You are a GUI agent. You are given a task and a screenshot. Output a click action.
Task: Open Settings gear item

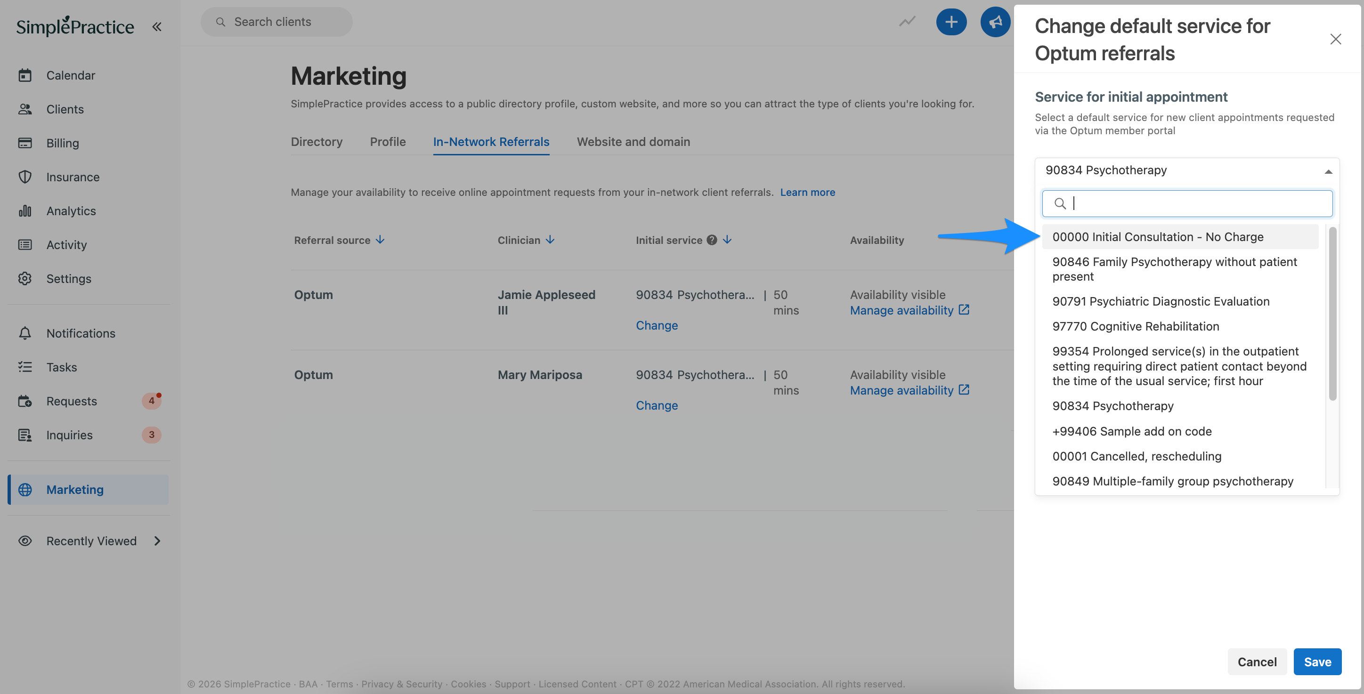pyautogui.click(x=68, y=278)
